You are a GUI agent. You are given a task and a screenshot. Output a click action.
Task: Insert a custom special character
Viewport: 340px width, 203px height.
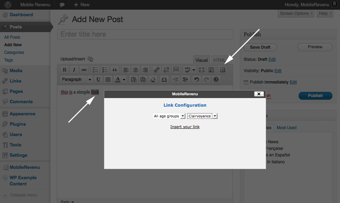[x=164, y=80]
